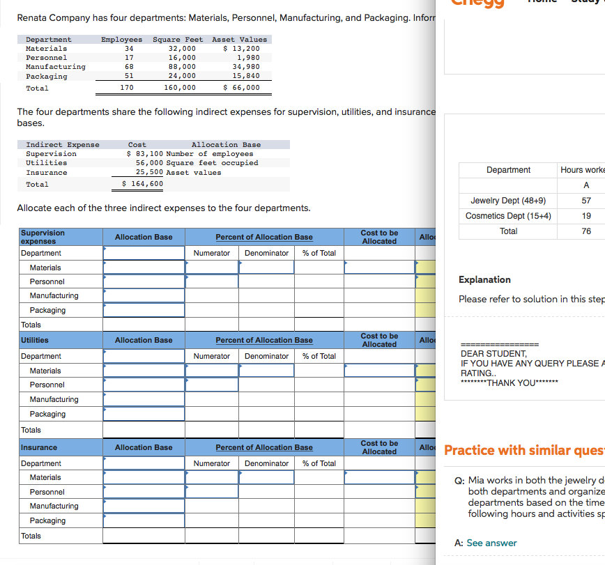Click Supervision Department allocation base field
Viewport: 605px width, 565px height.
144,253
